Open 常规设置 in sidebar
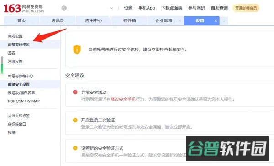The image size is (274, 166). 15,36
